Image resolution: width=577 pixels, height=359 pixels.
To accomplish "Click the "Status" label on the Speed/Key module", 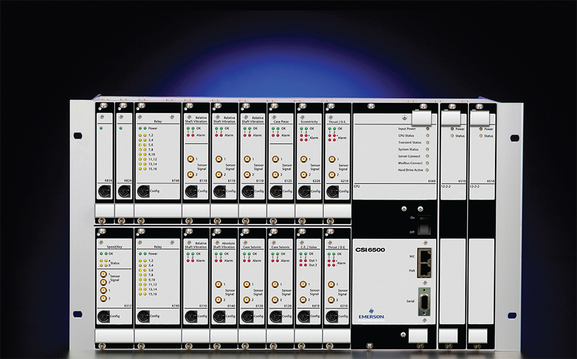I will coord(115,263).
